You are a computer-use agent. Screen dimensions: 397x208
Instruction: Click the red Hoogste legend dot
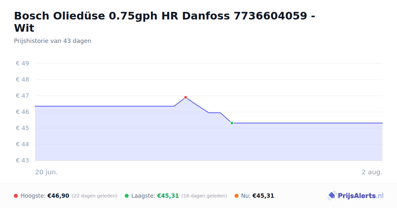pos(16,196)
